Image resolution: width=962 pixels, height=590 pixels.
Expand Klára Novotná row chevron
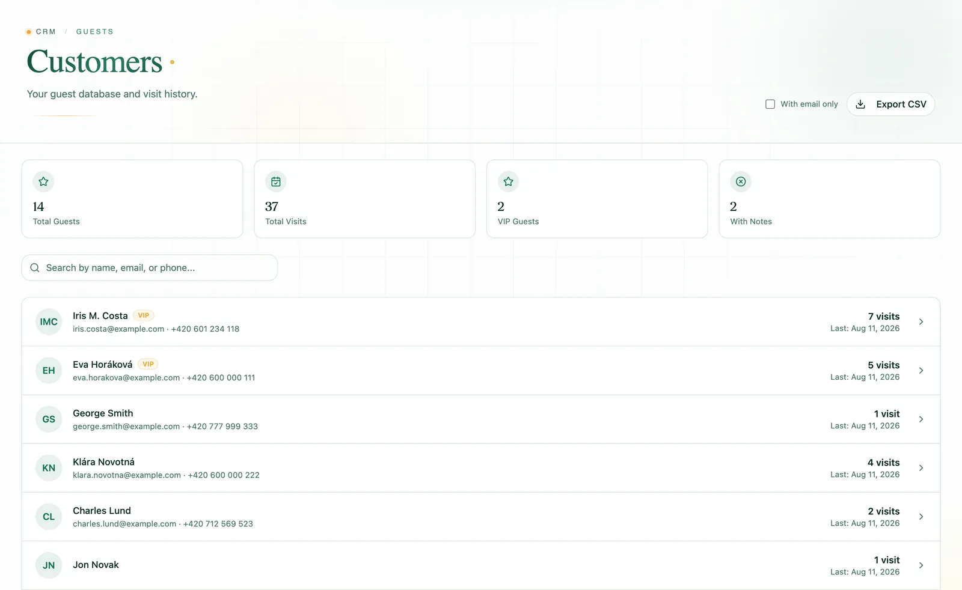(921, 468)
